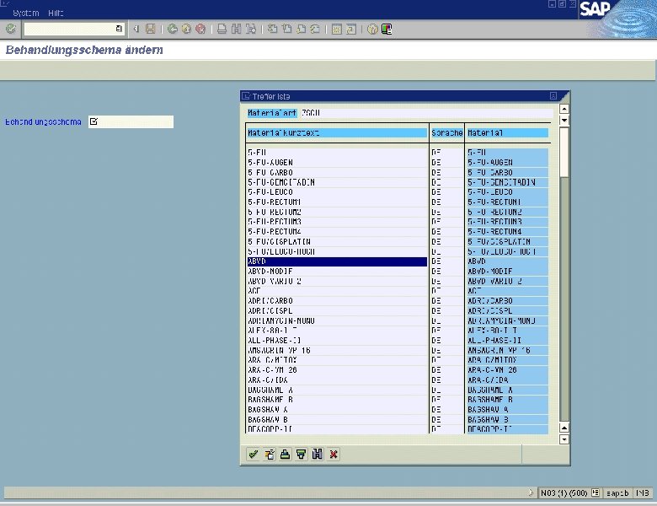Image resolution: width=657 pixels, height=506 pixels.
Task: Click the binoculars search icon in Trefferliste
Action: [x=318, y=454]
